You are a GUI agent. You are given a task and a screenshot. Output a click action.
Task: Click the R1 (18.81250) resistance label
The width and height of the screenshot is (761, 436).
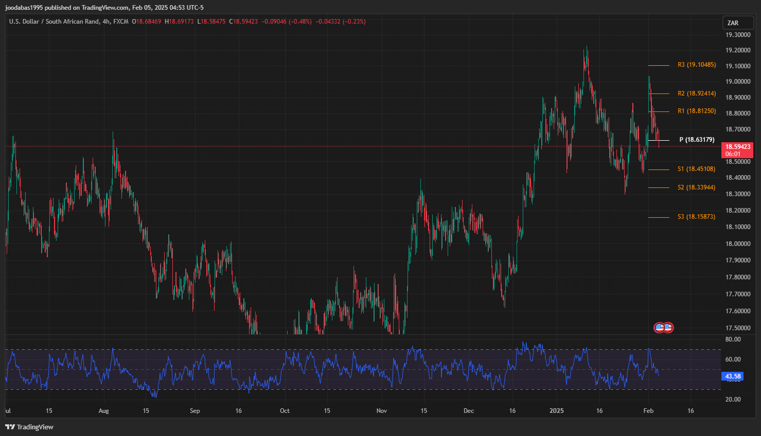696,111
